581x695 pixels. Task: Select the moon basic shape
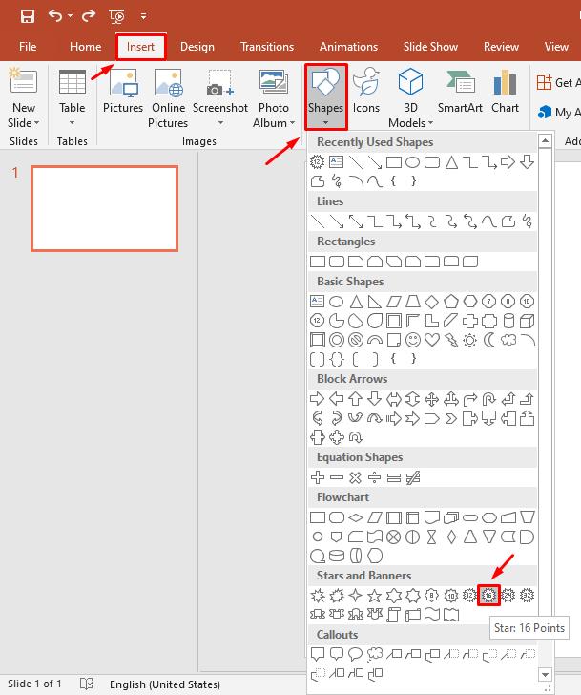point(489,340)
